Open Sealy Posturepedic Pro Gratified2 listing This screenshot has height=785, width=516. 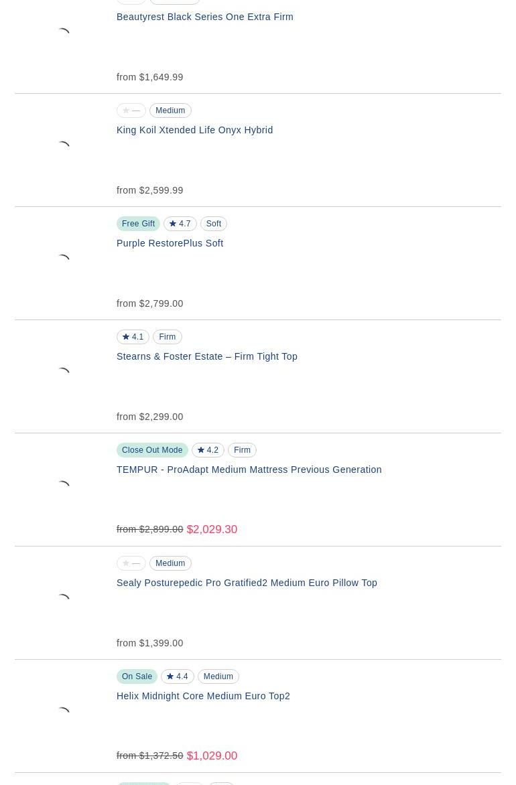pos(247,583)
